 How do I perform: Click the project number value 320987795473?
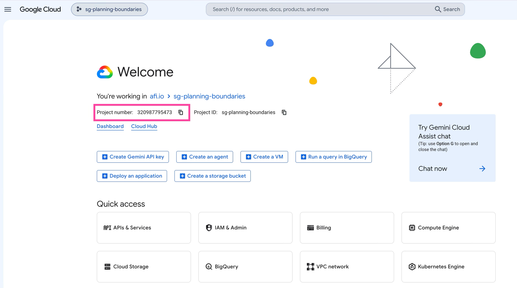click(155, 112)
